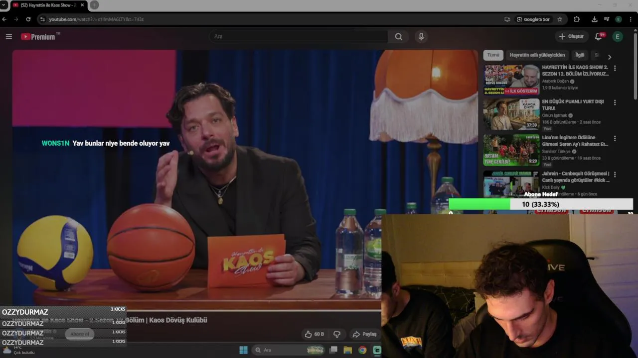
Task: Click the YouTube search magnifier button
Action: click(398, 36)
